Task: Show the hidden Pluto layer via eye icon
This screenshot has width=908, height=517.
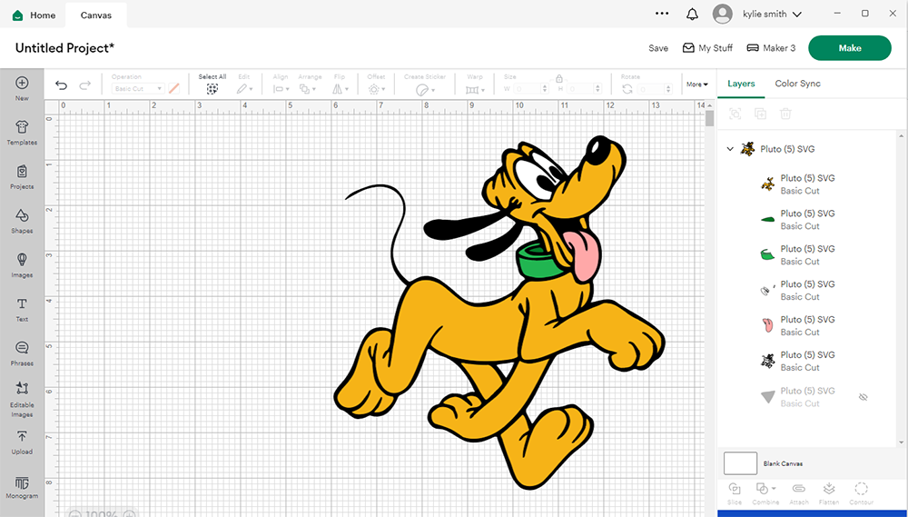Action: pos(864,397)
